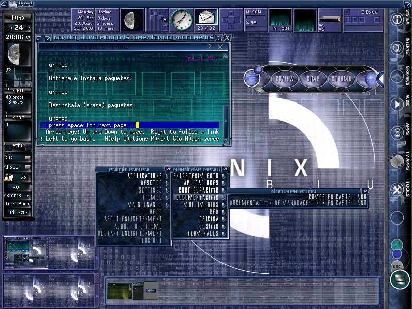
Task: Expand Desktop submenu in Enlightenment menu
Action: (134, 183)
